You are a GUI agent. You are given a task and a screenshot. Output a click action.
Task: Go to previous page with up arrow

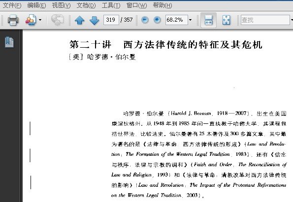point(79,20)
